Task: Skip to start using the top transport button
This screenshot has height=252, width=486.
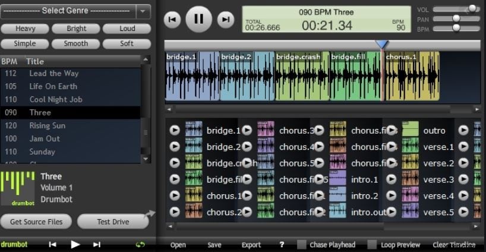Action: [172, 20]
